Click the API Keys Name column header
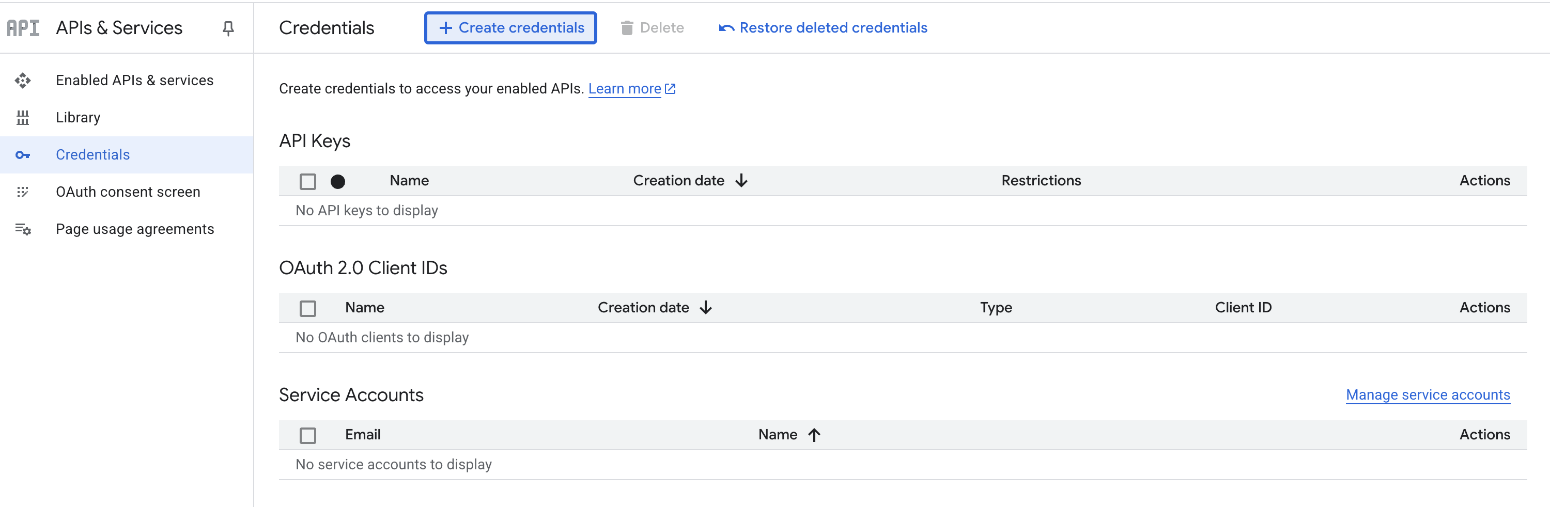 pos(409,180)
